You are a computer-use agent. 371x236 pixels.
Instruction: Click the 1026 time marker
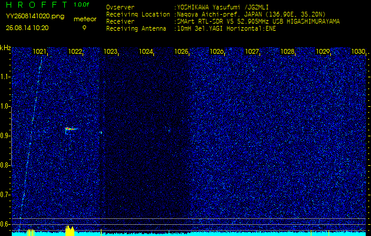tap(216, 51)
